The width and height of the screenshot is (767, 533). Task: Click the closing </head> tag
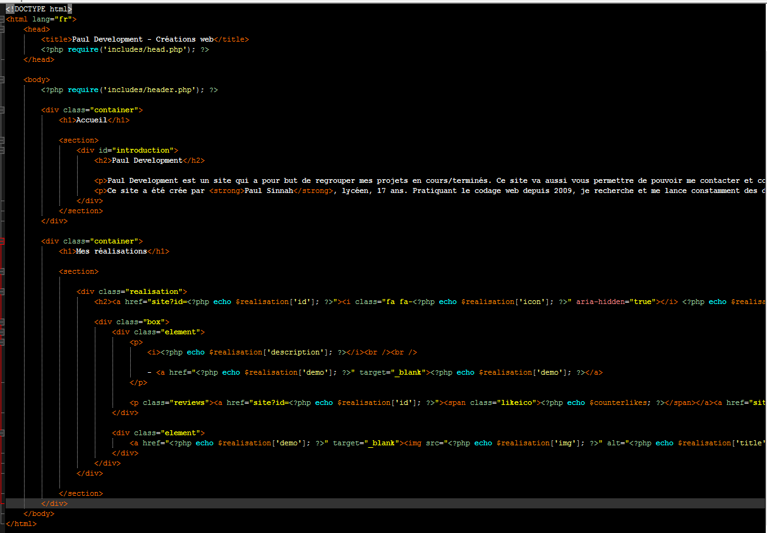pyautogui.click(x=39, y=59)
